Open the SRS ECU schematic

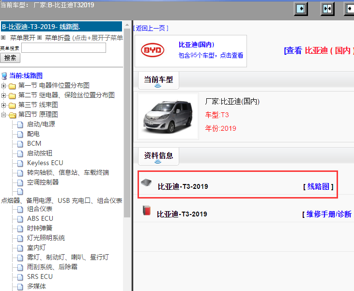click(40, 276)
